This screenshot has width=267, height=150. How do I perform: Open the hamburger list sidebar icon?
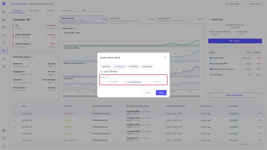click(4, 66)
